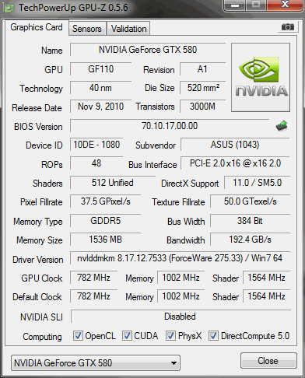
Task: Click the Transistors field showing 3000M
Action: [202, 107]
